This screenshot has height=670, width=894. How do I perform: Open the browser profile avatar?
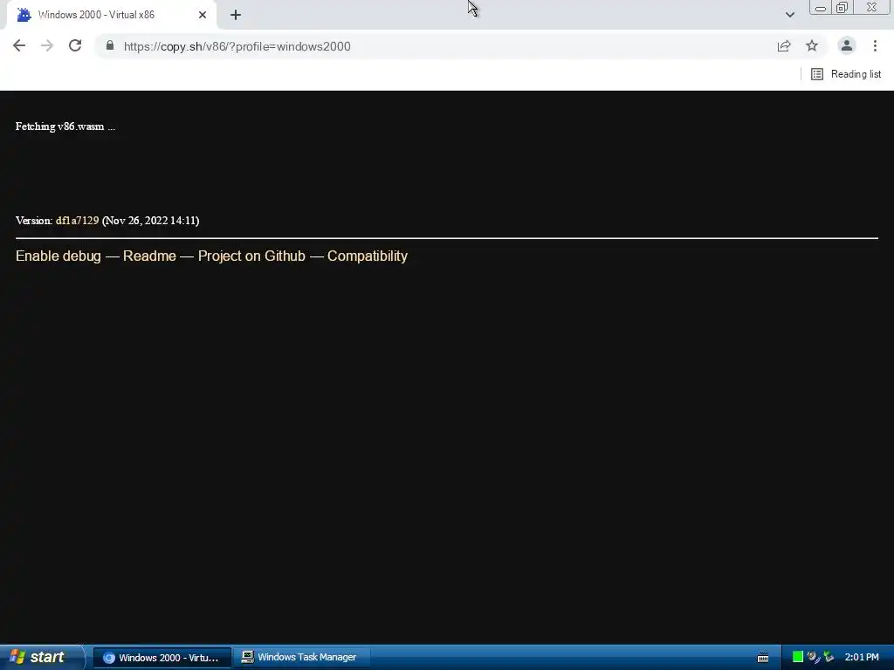pos(847,45)
